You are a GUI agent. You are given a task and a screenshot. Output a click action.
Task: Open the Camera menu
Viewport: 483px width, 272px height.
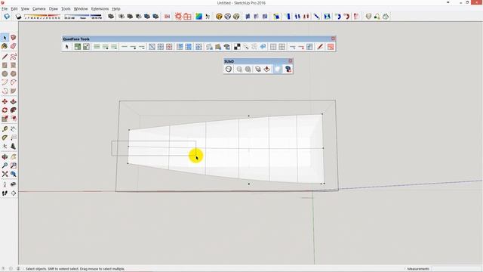[x=38, y=8]
